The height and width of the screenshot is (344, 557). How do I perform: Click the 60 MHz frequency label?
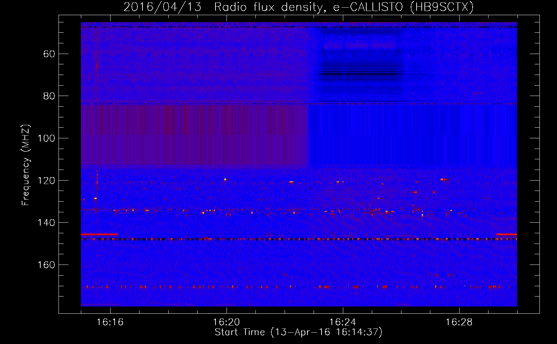point(49,54)
